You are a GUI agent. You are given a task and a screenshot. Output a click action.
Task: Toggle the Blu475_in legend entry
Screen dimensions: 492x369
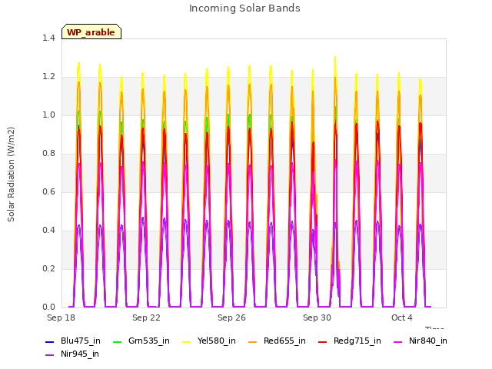tap(73, 341)
